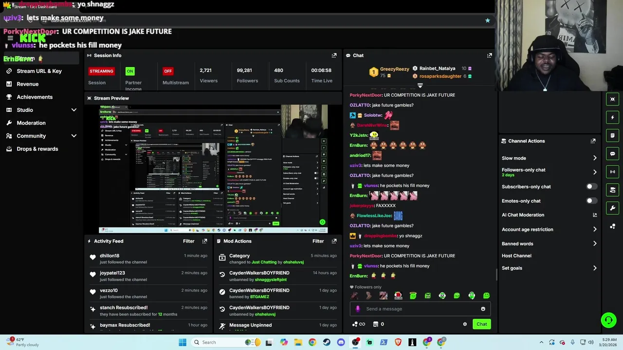
Task: Pop out the Mod Actions panel
Action: pos(334,241)
